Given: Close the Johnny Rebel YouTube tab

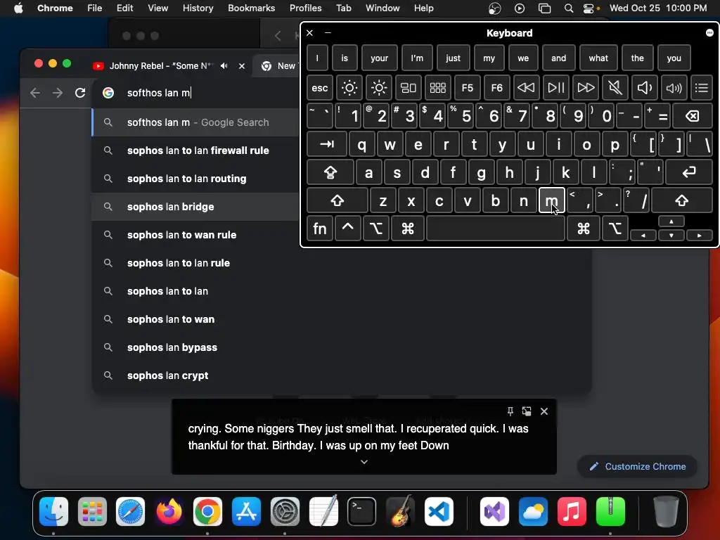Looking at the screenshot, I should pos(242,65).
